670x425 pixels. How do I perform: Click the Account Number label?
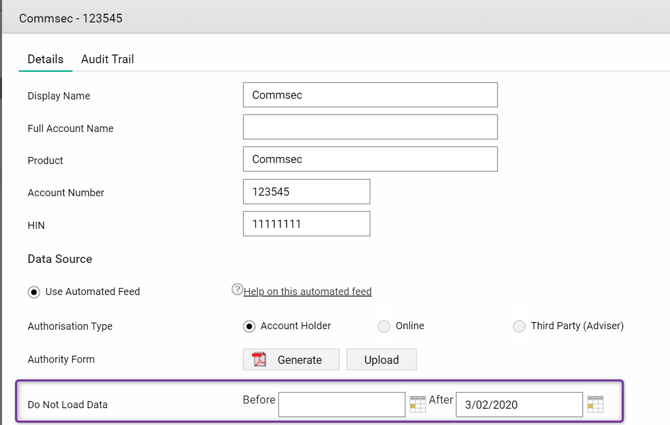point(66,193)
